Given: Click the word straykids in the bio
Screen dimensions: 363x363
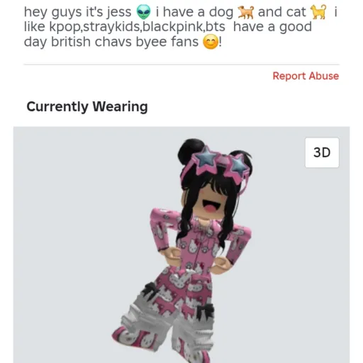Looking at the screenshot, I should tap(111, 27).
